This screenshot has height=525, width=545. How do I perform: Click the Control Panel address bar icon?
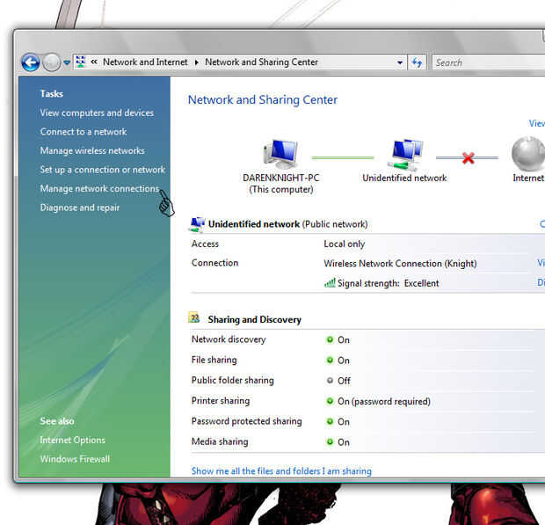(x=81, y=62)
